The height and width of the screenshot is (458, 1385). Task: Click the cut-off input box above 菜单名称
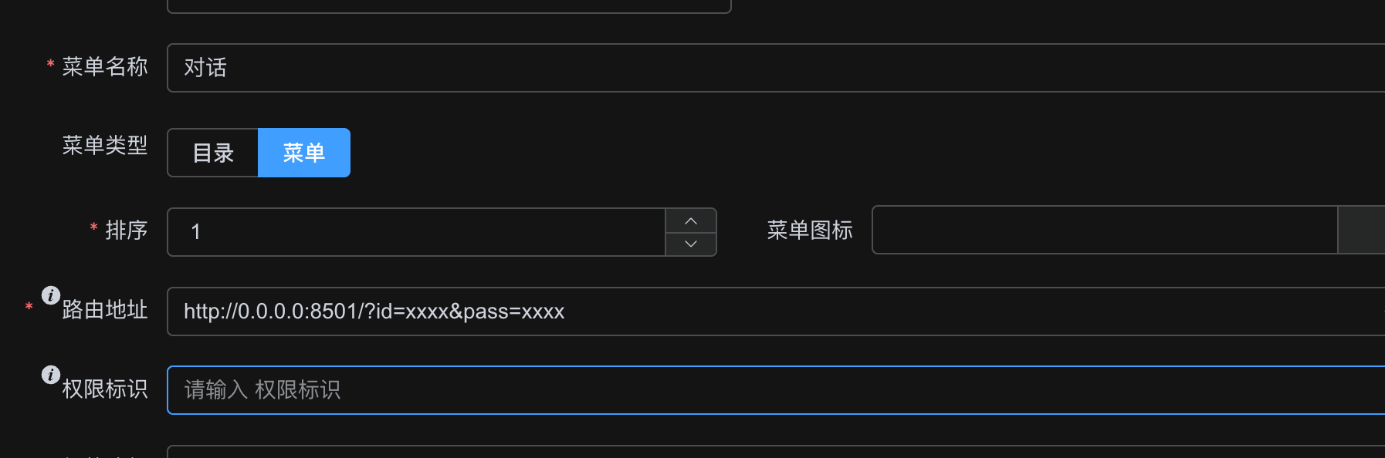coord(449,6)
